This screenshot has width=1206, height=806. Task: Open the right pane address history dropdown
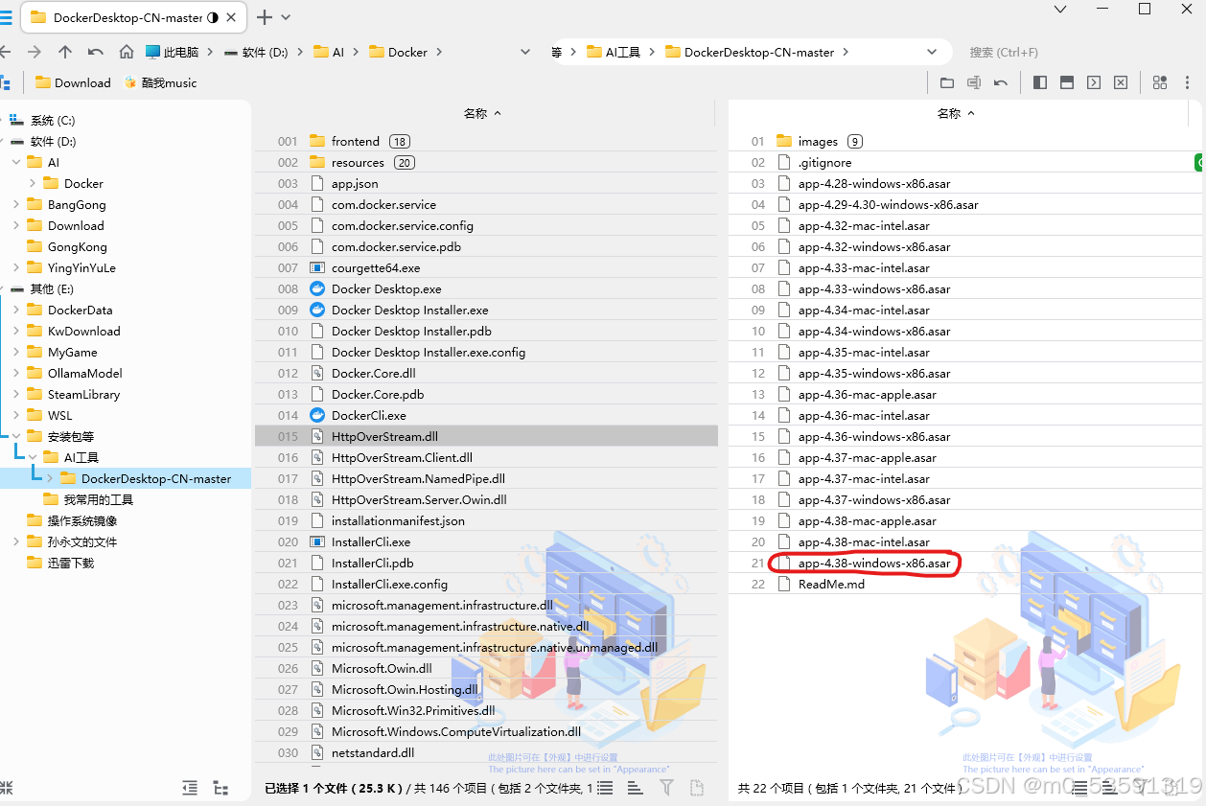point(932,52)
